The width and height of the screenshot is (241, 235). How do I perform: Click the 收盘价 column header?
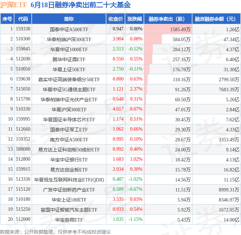click(116, 19)
